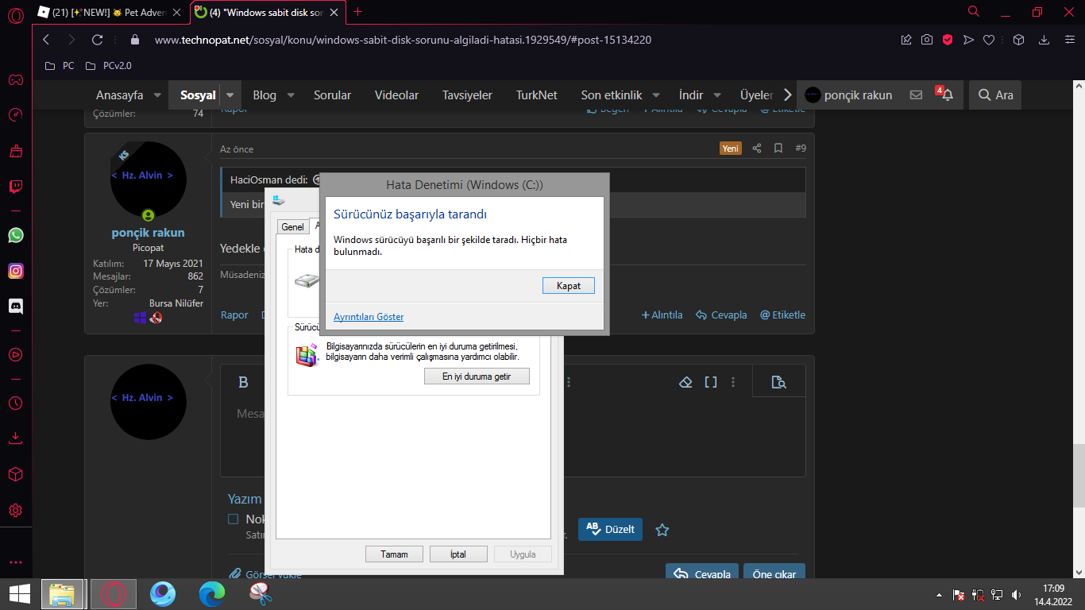The height and width of the screenshot is (610, 1085).
Task: Open new tab with plus button
Action: click(x=357, y=11)
